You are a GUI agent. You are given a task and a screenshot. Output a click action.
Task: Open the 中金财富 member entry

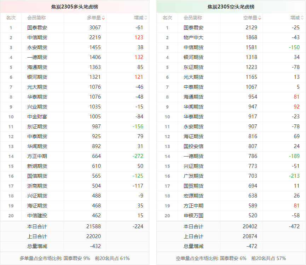coord(37,117)
